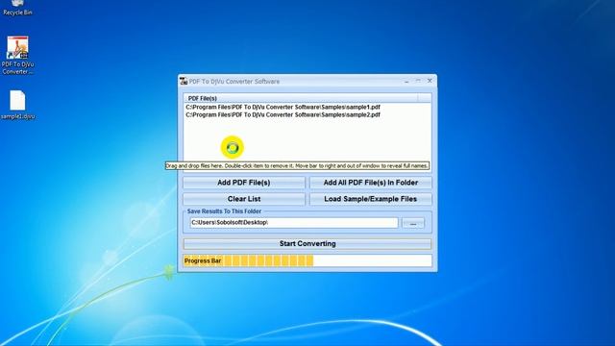Maximize the PDF To DjVu Converter window
The height and width of the screenshot is (346, 615).
pyautogui.click(x=418, y=81)
